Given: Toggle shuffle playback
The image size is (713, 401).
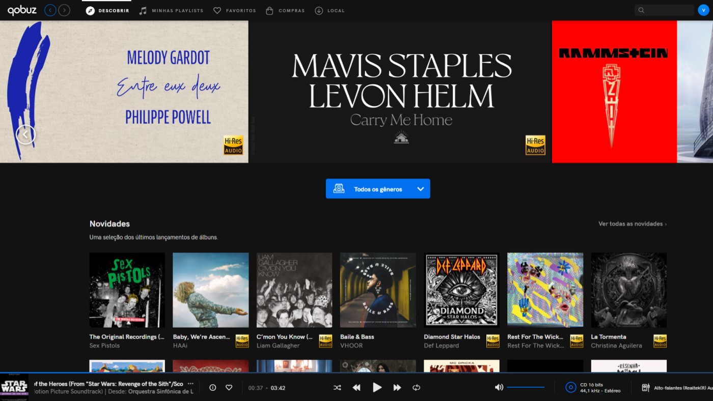Looking at the screenshot, I should 337,388.
